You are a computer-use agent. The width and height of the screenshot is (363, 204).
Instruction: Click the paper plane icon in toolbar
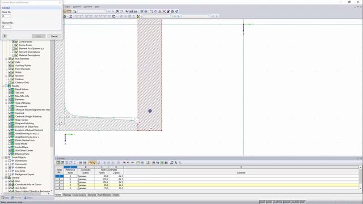tap(176, 11)
